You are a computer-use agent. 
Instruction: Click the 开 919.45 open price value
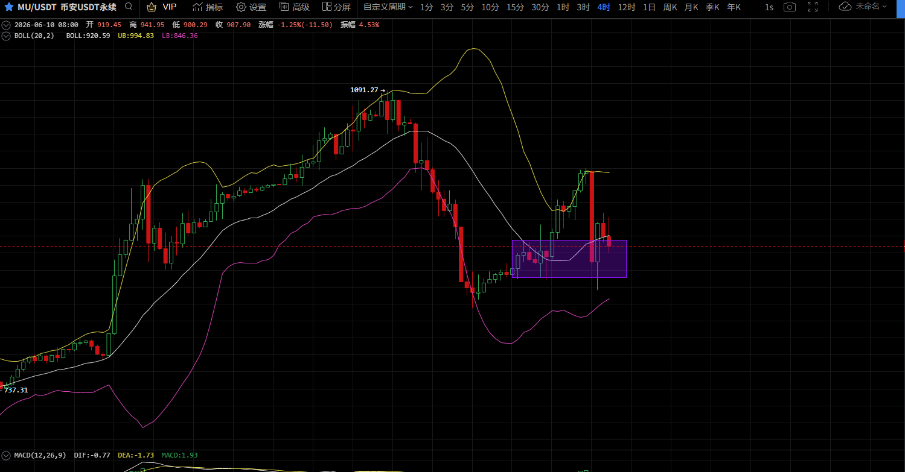103,25
